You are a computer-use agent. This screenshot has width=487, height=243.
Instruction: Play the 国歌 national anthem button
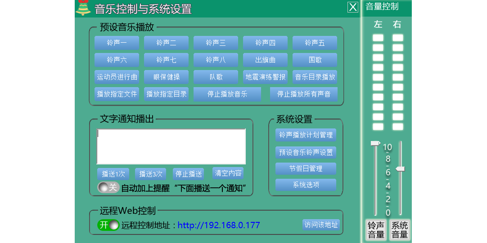pos(315,60)
